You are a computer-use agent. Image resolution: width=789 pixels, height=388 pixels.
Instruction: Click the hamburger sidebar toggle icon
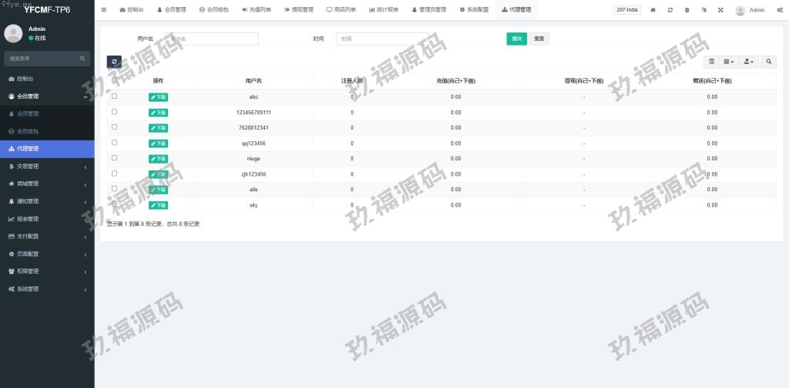tap(104, 10)
